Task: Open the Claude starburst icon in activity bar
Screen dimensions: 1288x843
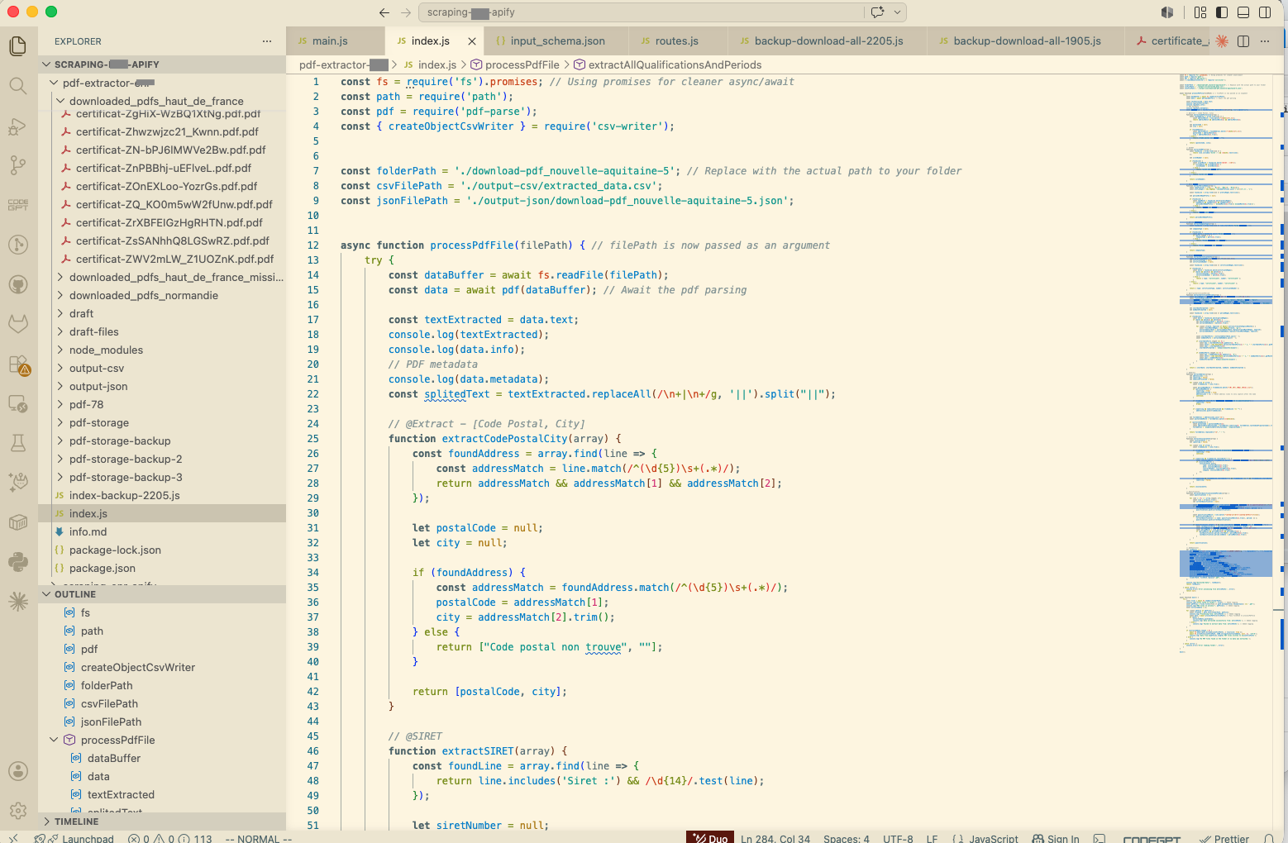Action: (x=18, y=602)
